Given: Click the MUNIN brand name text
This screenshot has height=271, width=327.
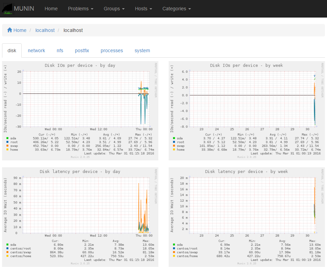Looking at the screenshot, I should [24, 9].
